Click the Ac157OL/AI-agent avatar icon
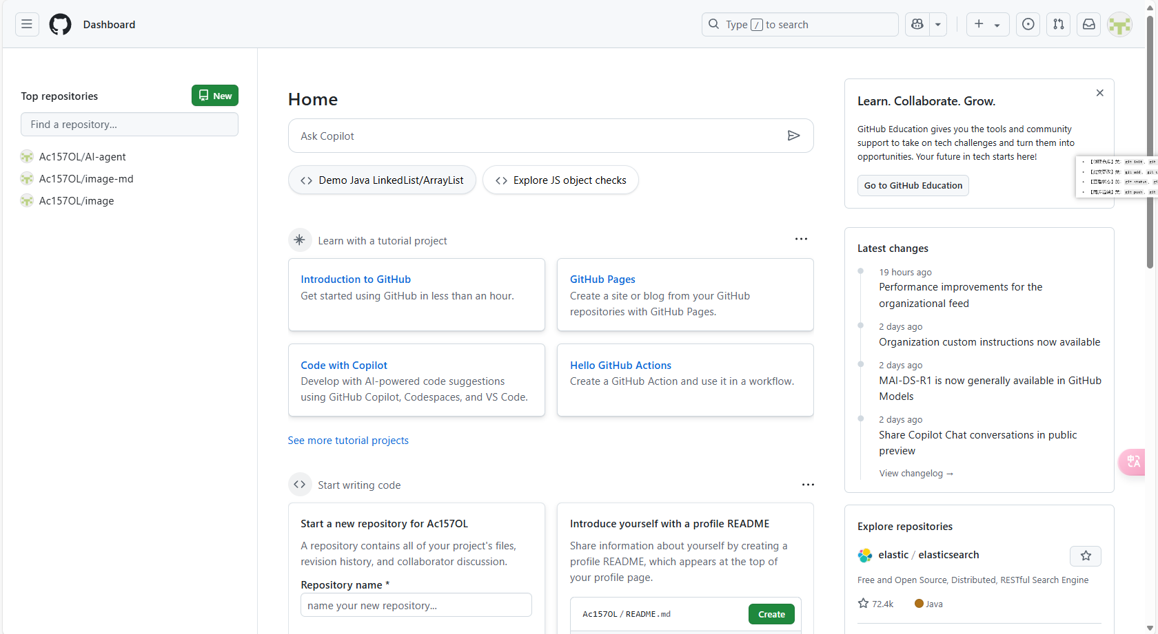The width and height of the screenshot is (1158, 634). (27, 157)
